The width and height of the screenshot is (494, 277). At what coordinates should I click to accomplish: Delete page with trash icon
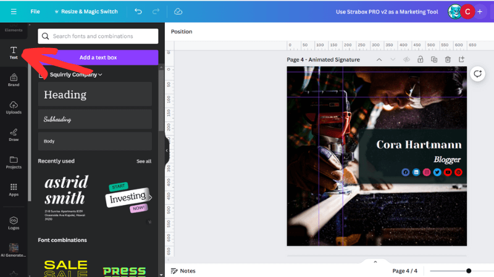[448, 60]
